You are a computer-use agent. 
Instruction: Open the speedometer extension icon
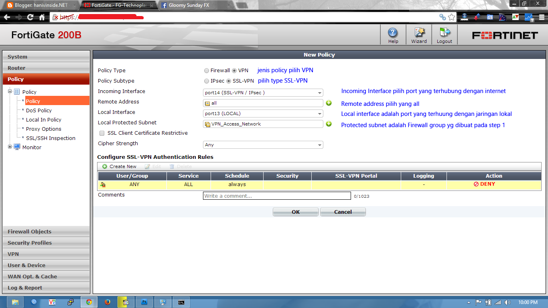503,17
